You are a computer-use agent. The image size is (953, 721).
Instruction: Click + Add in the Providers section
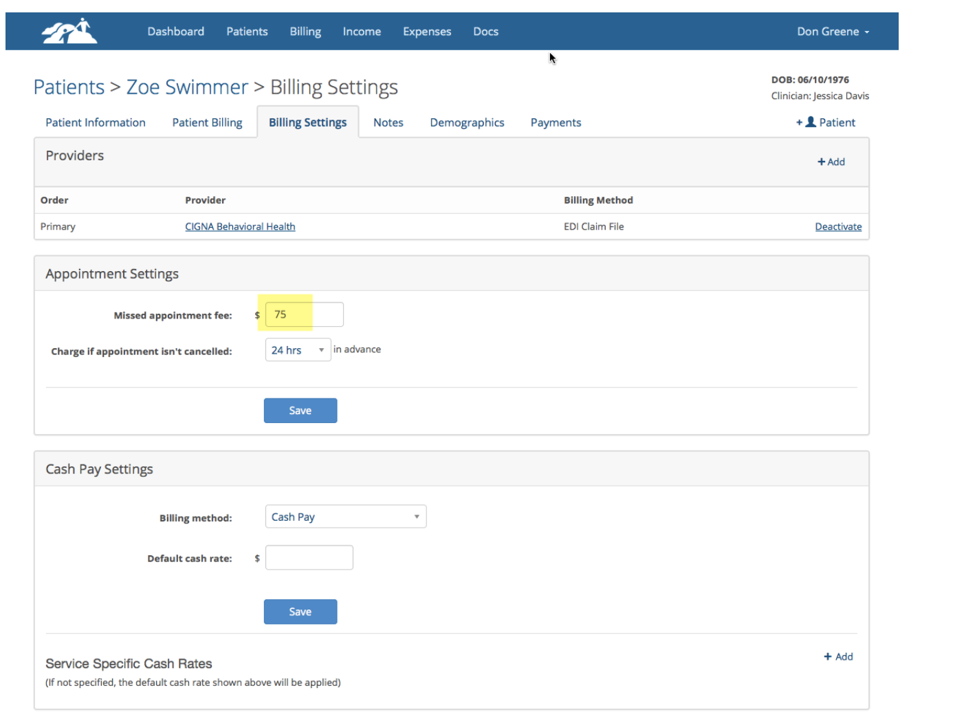831,162
